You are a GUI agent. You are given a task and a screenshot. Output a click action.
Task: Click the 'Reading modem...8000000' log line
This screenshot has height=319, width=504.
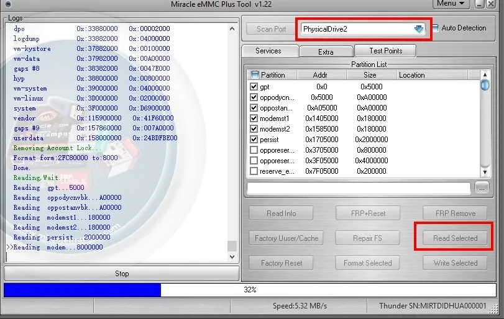coord(58,247)
